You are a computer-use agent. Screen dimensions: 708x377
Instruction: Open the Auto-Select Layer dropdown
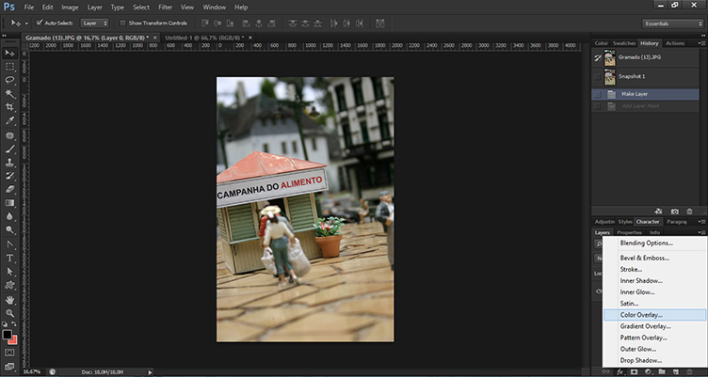point(95,22)
